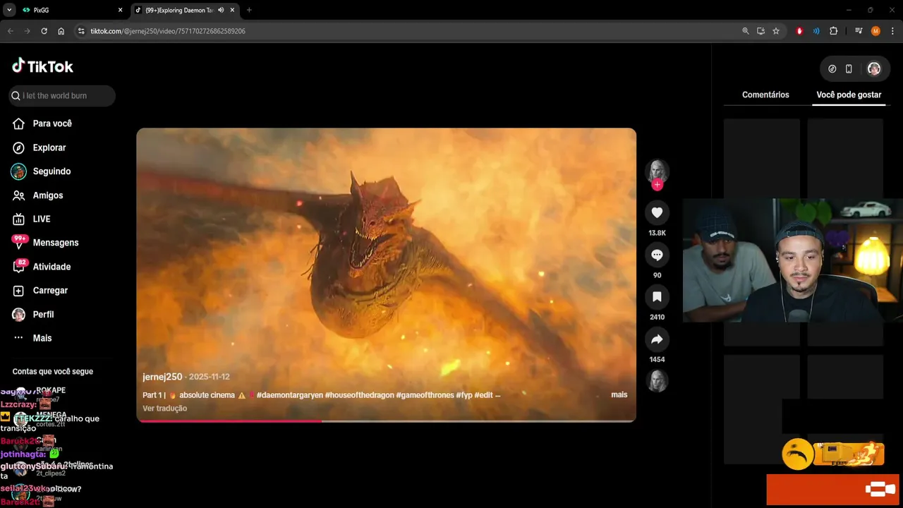Open the profile avatar menu at top right

(x=873, y=68)
